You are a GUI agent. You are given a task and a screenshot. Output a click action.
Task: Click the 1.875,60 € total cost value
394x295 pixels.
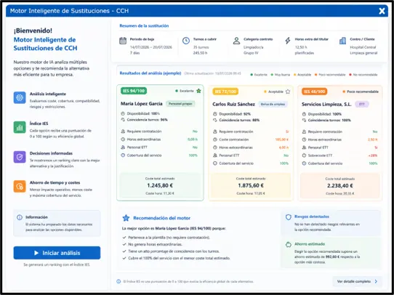click(251, 185)
